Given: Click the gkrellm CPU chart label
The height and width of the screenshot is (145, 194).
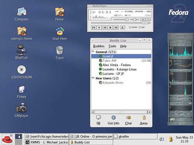Looking at the screenshot, I should (180, 58).
